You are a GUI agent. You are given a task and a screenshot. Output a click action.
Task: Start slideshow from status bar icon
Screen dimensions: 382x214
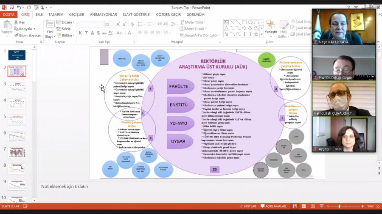click(323, 206)
